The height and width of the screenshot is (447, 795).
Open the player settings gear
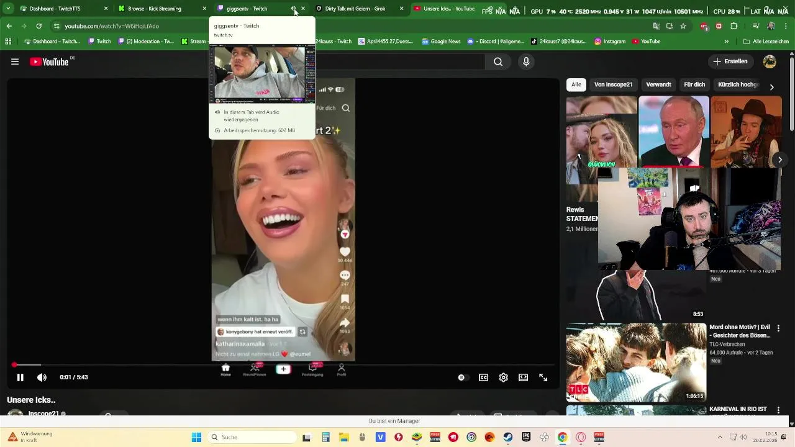[x=503, y=377]
